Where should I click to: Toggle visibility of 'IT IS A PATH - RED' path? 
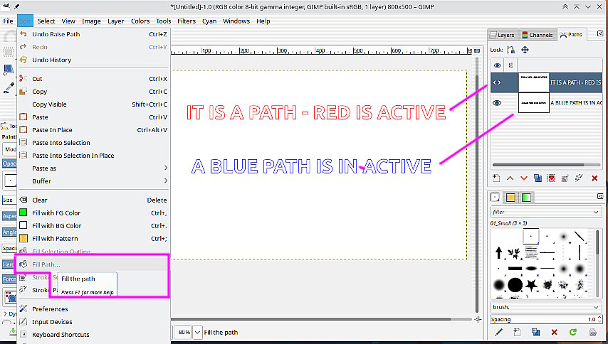click(x=497, y=82)
